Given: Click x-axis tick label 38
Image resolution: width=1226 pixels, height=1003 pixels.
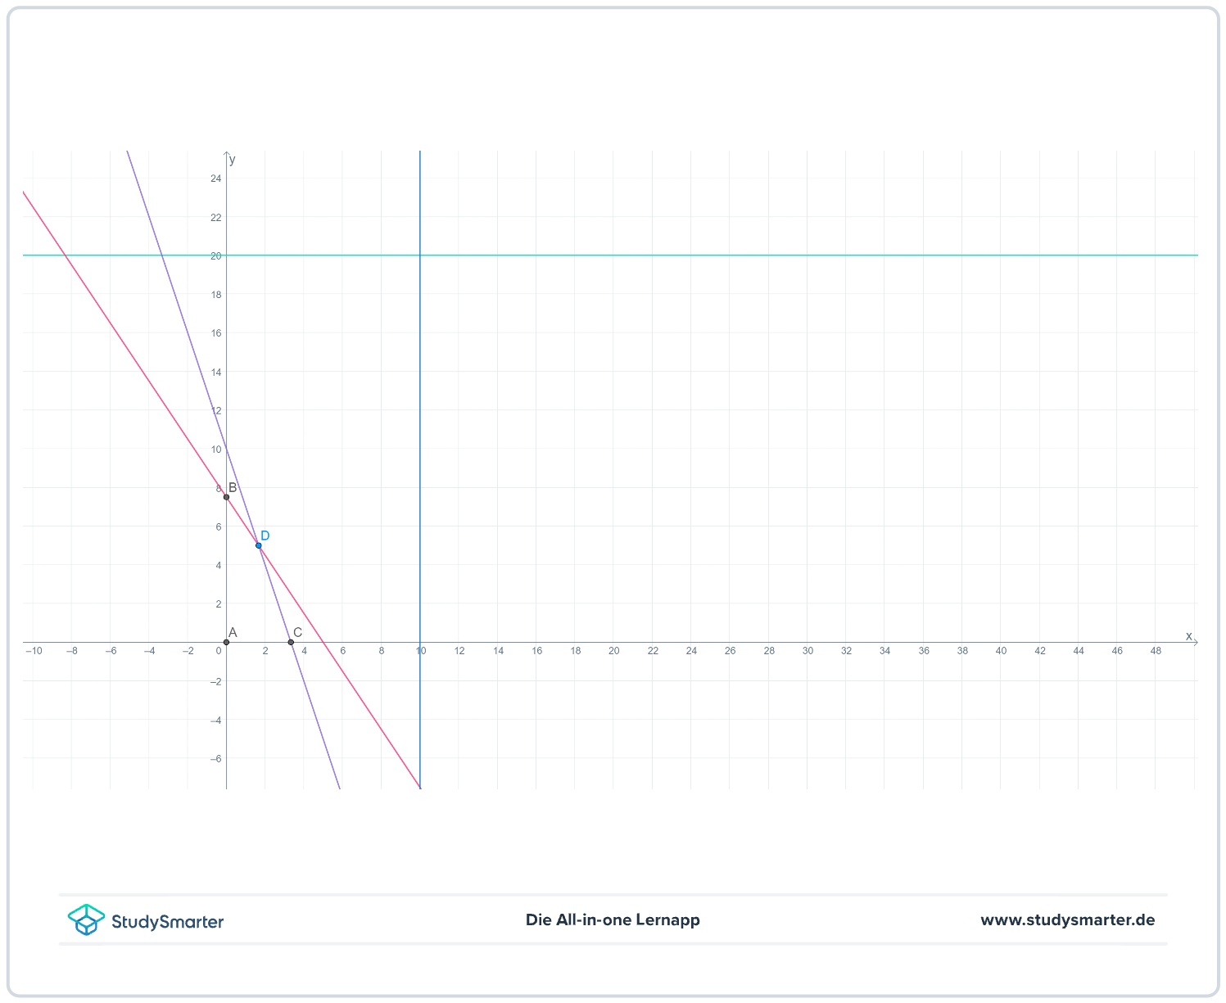Looking at the screenshot, I should (x=963, y=651).
